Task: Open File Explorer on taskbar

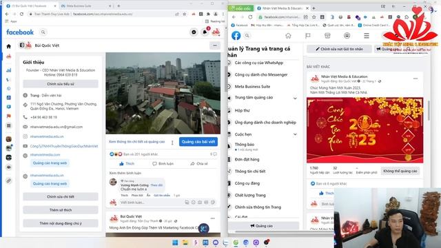Action: pos(185,242)
